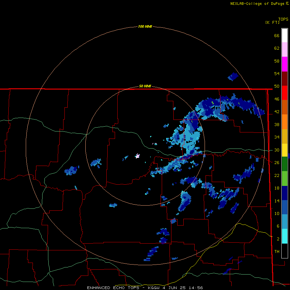Click the TH label in the legend
This screenshot has width=290, height=290.
click(277, 252)
